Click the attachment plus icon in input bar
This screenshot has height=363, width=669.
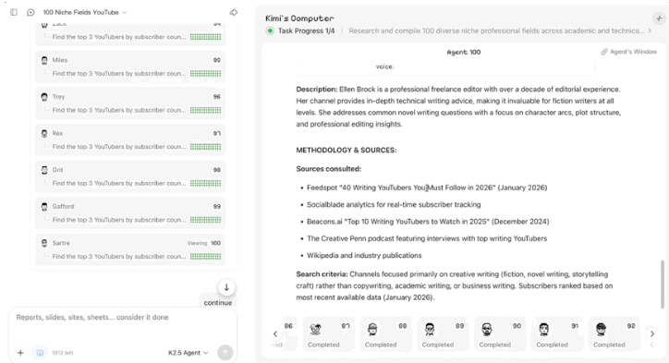click(x=20, y=353)
